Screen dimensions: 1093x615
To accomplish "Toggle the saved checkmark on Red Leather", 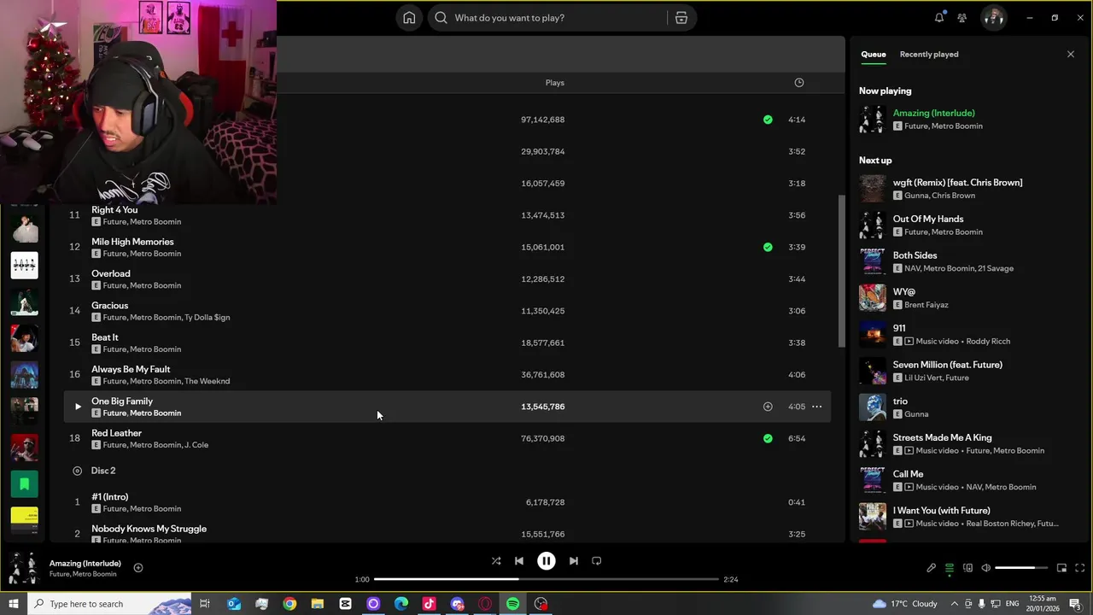I will [768, 438].
